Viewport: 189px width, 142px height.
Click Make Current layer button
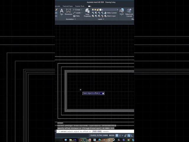tap(110, 13)
